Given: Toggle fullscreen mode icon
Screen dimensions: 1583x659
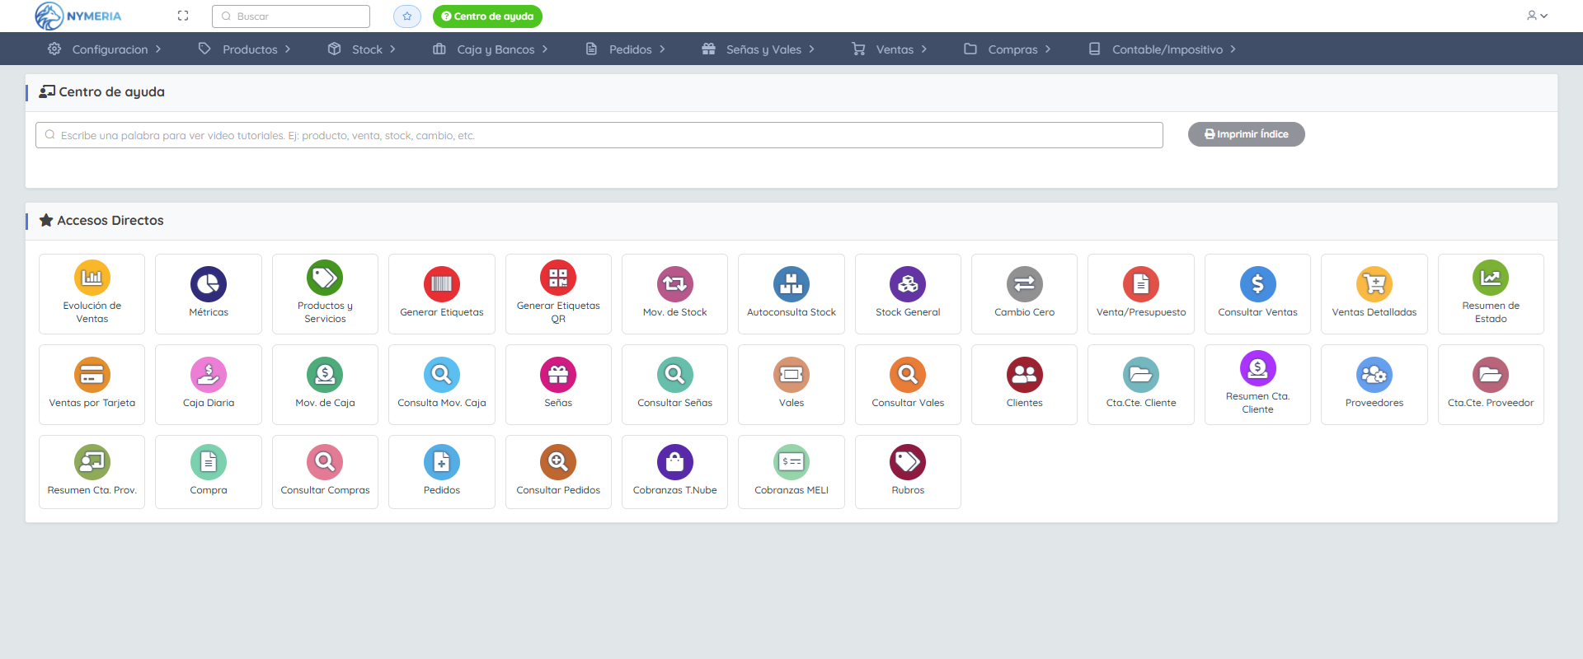Looking at the screenshot, I should pos(183,16).
